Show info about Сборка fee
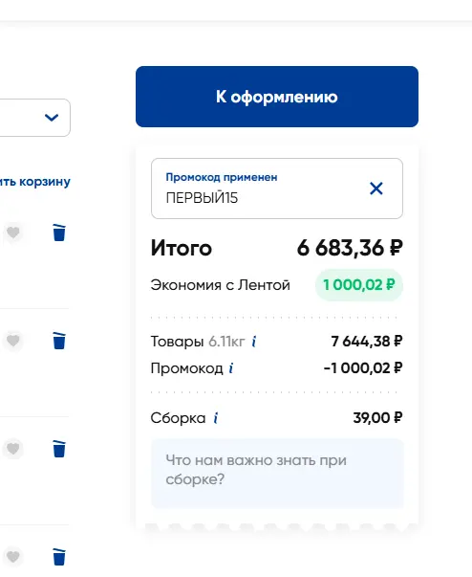472x577 pixels. coord(216,418)
